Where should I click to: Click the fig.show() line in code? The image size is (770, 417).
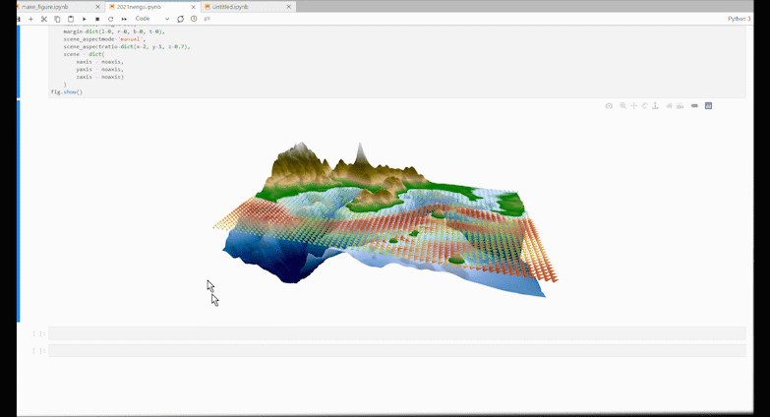tap(66, 91)
